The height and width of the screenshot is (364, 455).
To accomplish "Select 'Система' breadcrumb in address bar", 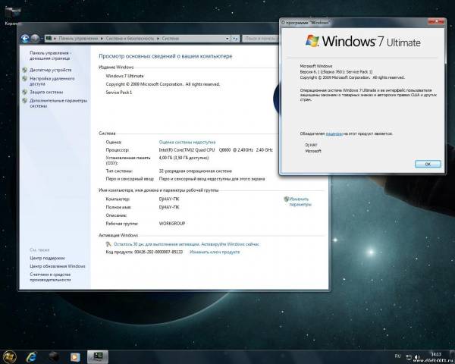I will (x=171, y=39).
